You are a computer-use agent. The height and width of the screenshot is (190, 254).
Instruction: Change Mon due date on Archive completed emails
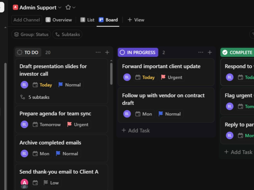pos(41,153)
